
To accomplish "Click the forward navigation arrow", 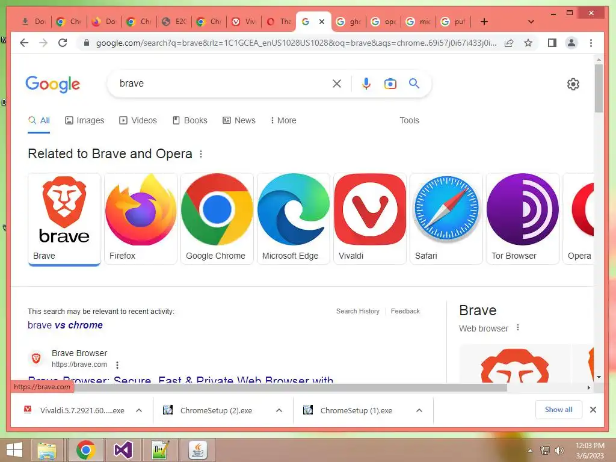I will [x=43, y=43].
